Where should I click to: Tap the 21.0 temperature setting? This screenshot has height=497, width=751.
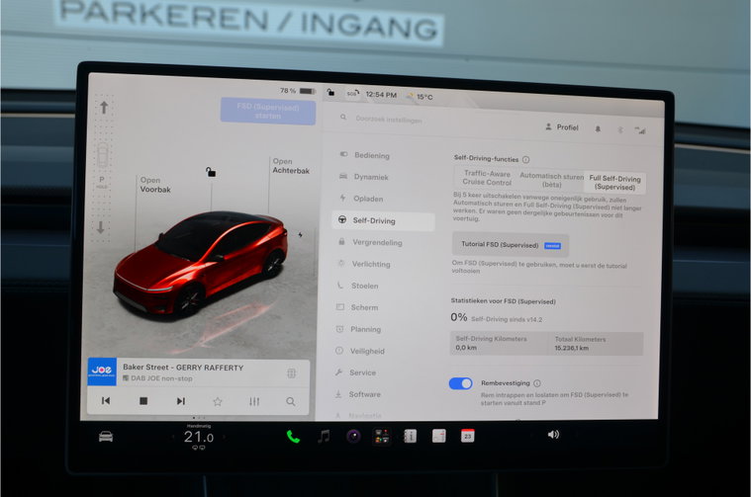coord(198,437)
